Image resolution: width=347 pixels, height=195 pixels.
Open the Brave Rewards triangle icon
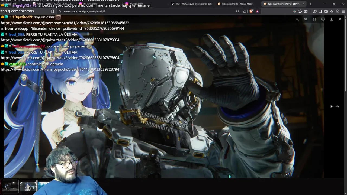[x=257, y=11]
